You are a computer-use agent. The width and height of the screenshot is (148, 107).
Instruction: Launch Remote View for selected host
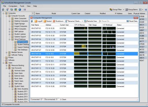90,21
